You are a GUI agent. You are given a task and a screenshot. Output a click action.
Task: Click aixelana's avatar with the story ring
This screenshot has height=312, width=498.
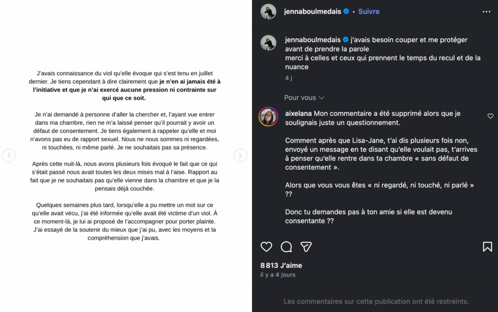268,117
